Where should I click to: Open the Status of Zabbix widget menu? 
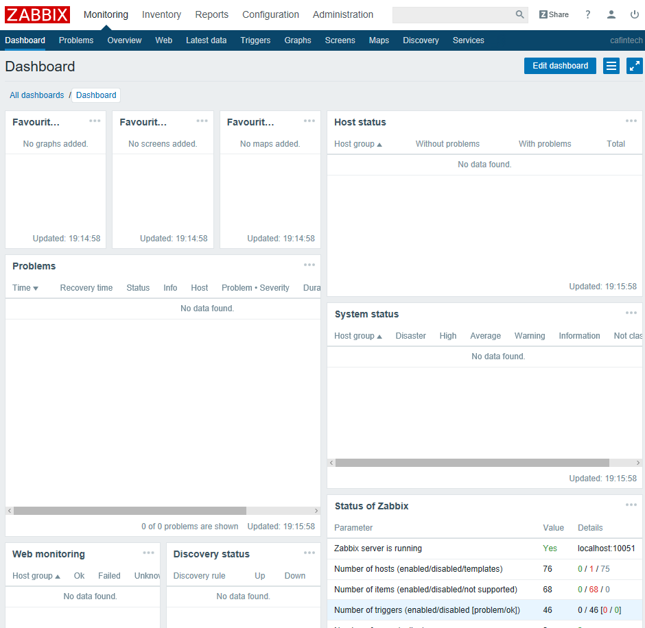coord(631,505)
